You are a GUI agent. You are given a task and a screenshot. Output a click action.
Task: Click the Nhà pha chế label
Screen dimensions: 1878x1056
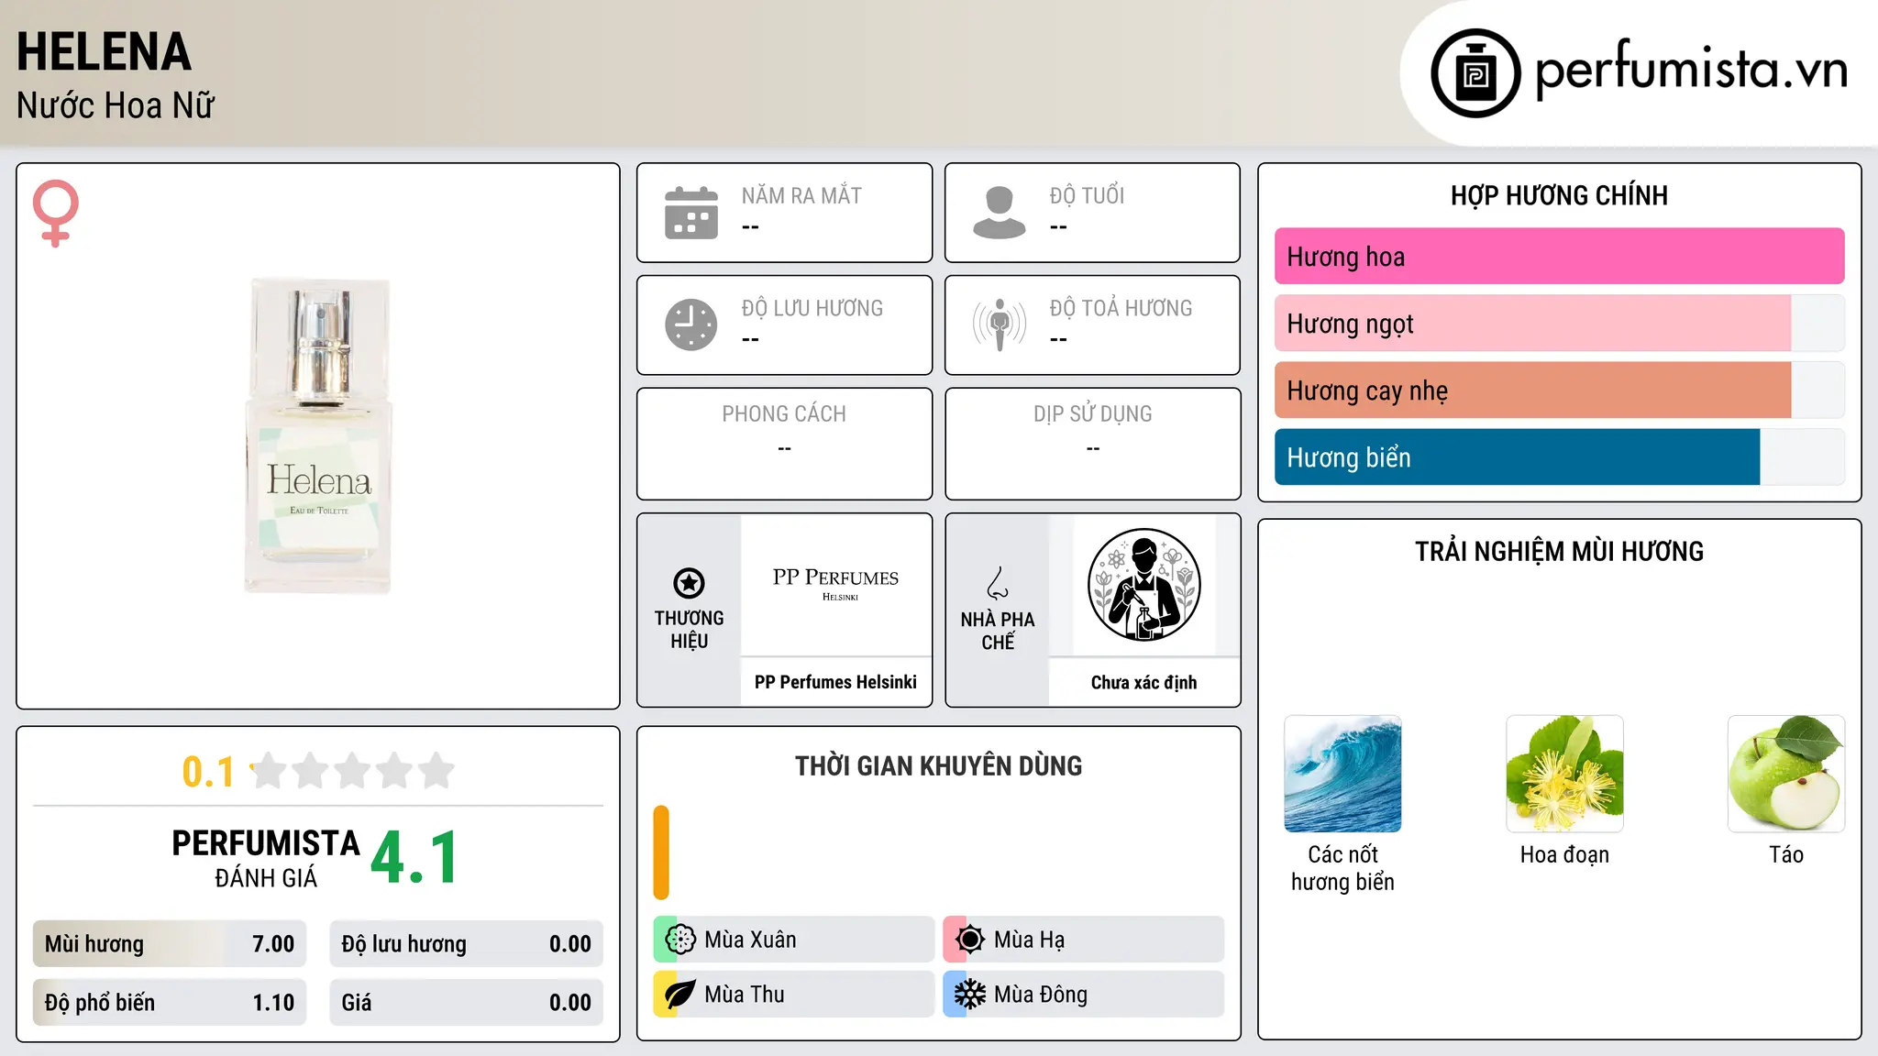click(998, 631)
